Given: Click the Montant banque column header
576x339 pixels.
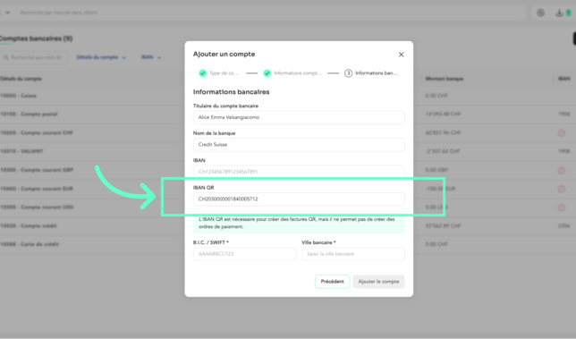Looking at the screenshot, I should pos(445,79).
